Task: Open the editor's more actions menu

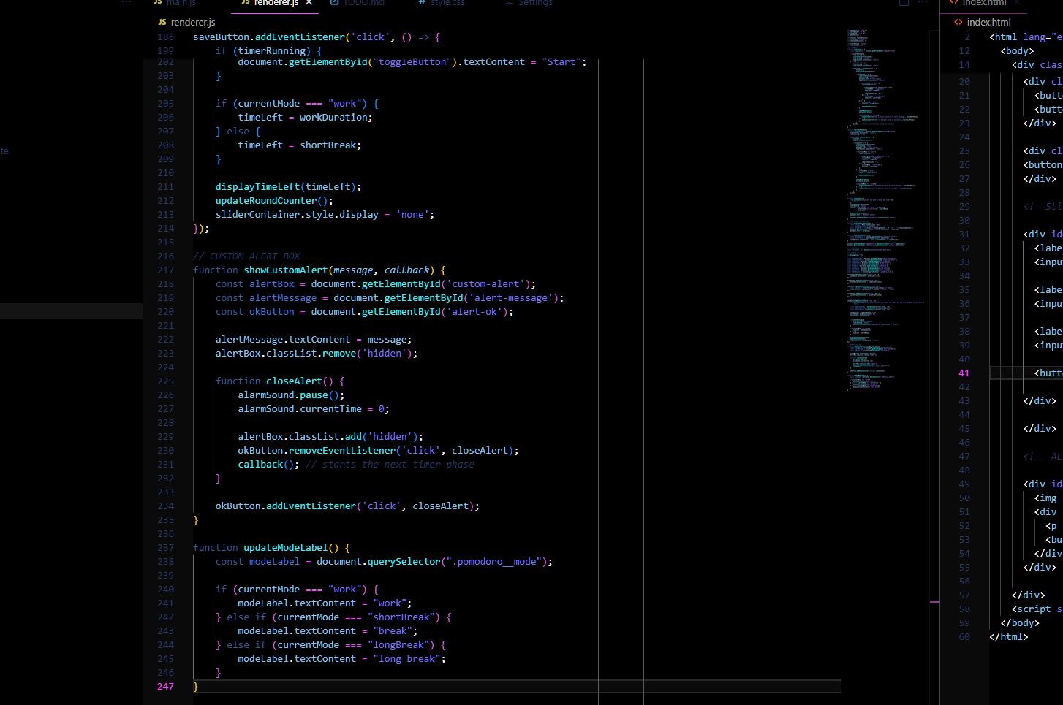Action: point(923,3)
